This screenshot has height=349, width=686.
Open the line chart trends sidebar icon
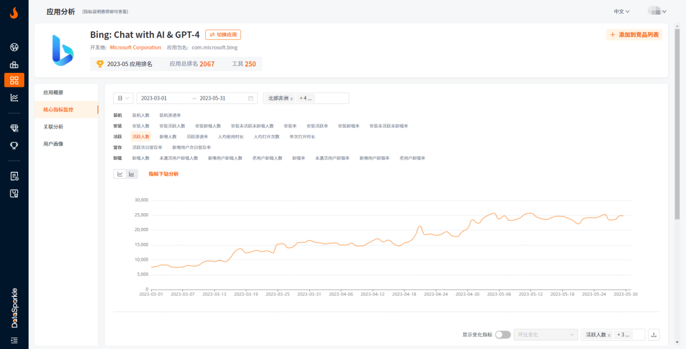point(14,97)
